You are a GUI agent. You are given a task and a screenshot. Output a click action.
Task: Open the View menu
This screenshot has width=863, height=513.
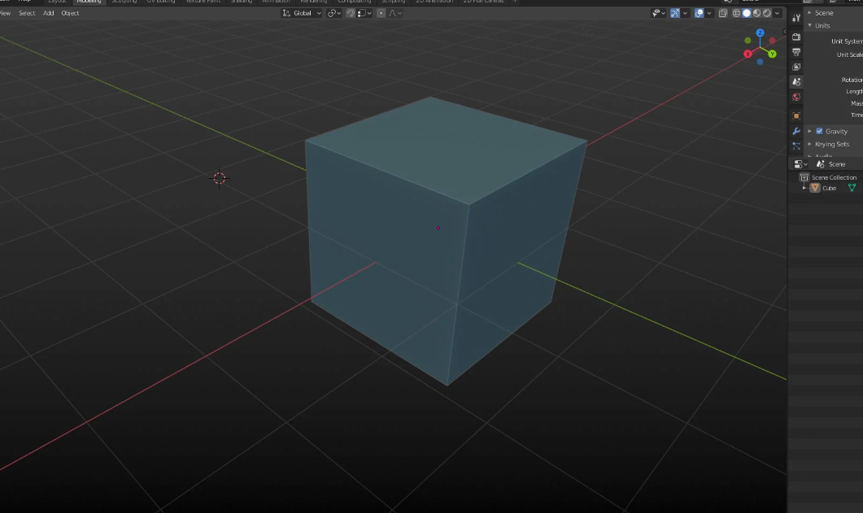(x=6, y=13)
